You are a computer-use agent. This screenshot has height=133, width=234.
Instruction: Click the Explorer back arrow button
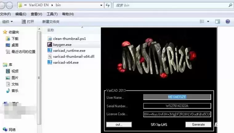2,5
